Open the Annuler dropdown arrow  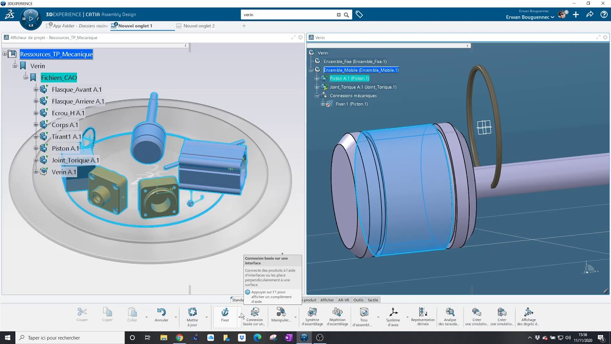[176, 317]
